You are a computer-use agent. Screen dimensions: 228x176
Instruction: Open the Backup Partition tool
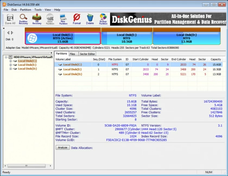(x=103, y=18)
